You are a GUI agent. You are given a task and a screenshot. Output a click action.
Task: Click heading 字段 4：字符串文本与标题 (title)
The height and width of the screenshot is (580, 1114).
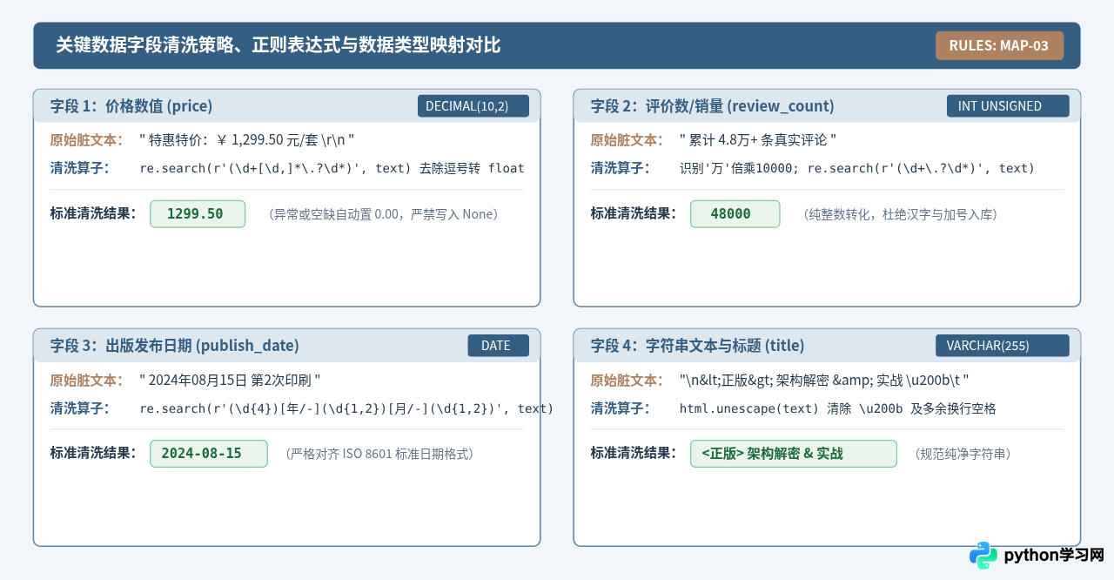click(698, 346)
